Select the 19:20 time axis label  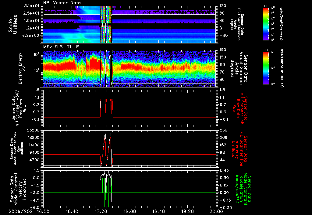coord(187,211)
